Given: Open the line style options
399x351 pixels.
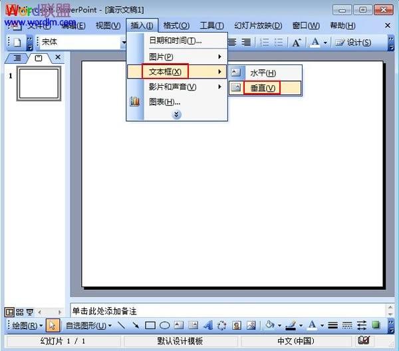Looking at the screenshot, I should (332, 325).
